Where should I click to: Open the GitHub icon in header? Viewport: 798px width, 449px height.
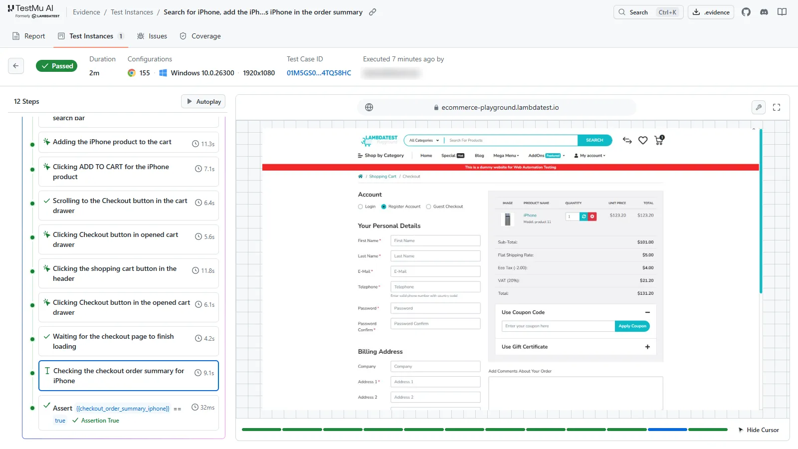[x=746, y=12]
